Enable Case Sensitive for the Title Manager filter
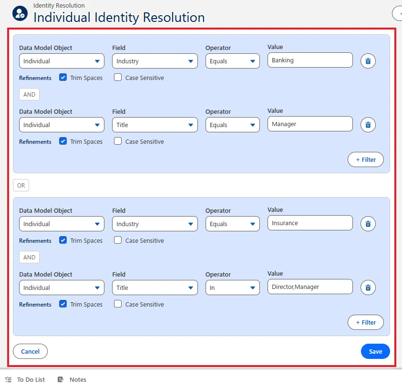The width and height of the screenshot is (402, 387). (x=118, y=141)
